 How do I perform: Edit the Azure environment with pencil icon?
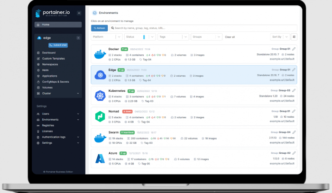coord(294,153)
